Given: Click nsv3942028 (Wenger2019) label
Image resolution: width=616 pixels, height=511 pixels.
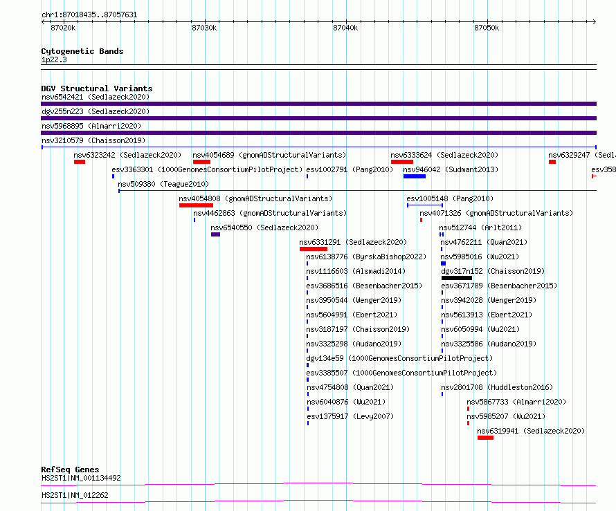Looking at the screenshot, I should point(489,300).
